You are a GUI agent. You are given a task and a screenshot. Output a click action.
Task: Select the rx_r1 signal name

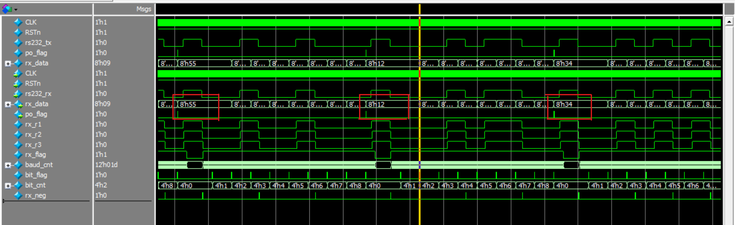coord(33,124)
